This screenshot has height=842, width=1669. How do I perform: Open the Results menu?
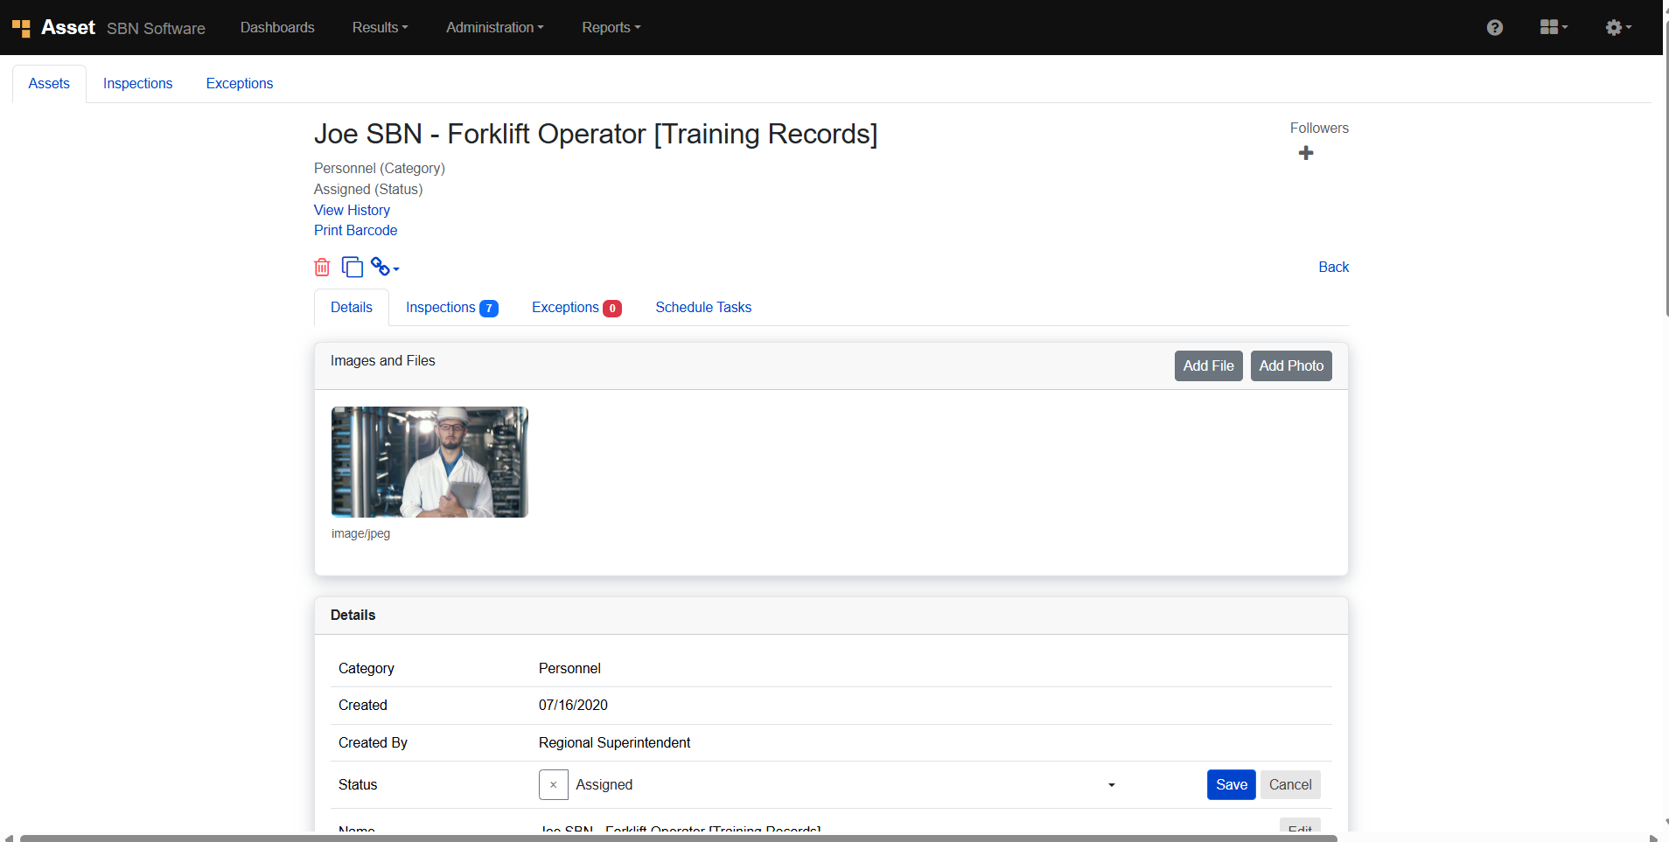coord(381,27)
